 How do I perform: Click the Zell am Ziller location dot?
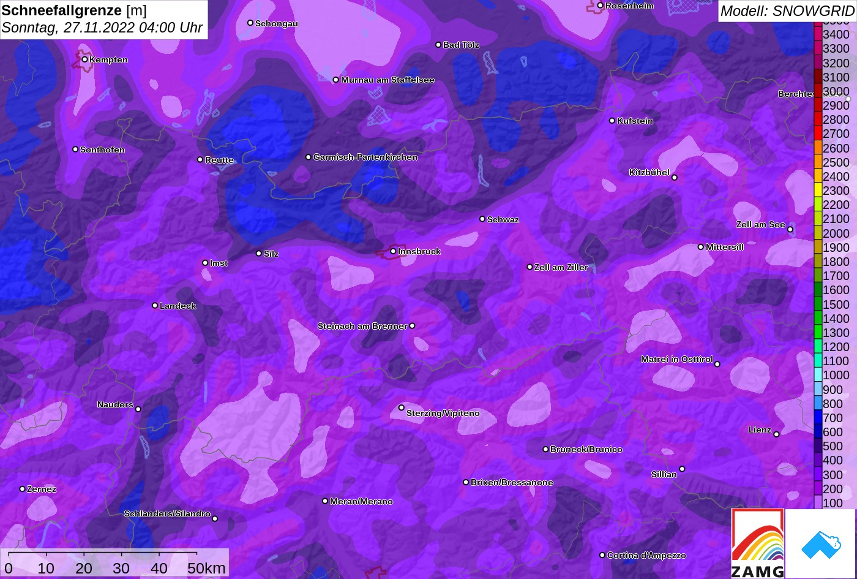pos(530,267)
